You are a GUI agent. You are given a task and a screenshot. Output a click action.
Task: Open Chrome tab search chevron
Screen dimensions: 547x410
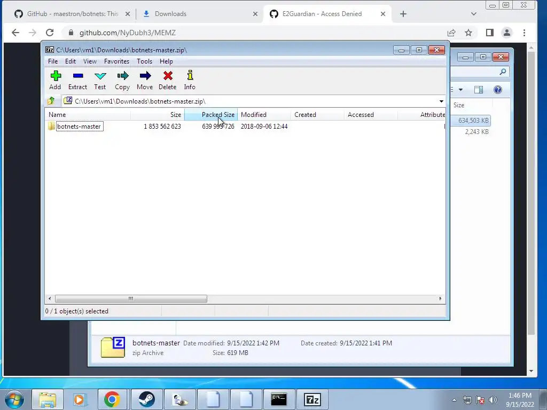tap(473, 14)
